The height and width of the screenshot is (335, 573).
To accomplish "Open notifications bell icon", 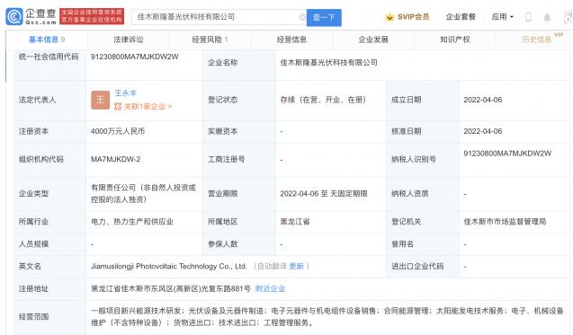I will coord(547,17).
